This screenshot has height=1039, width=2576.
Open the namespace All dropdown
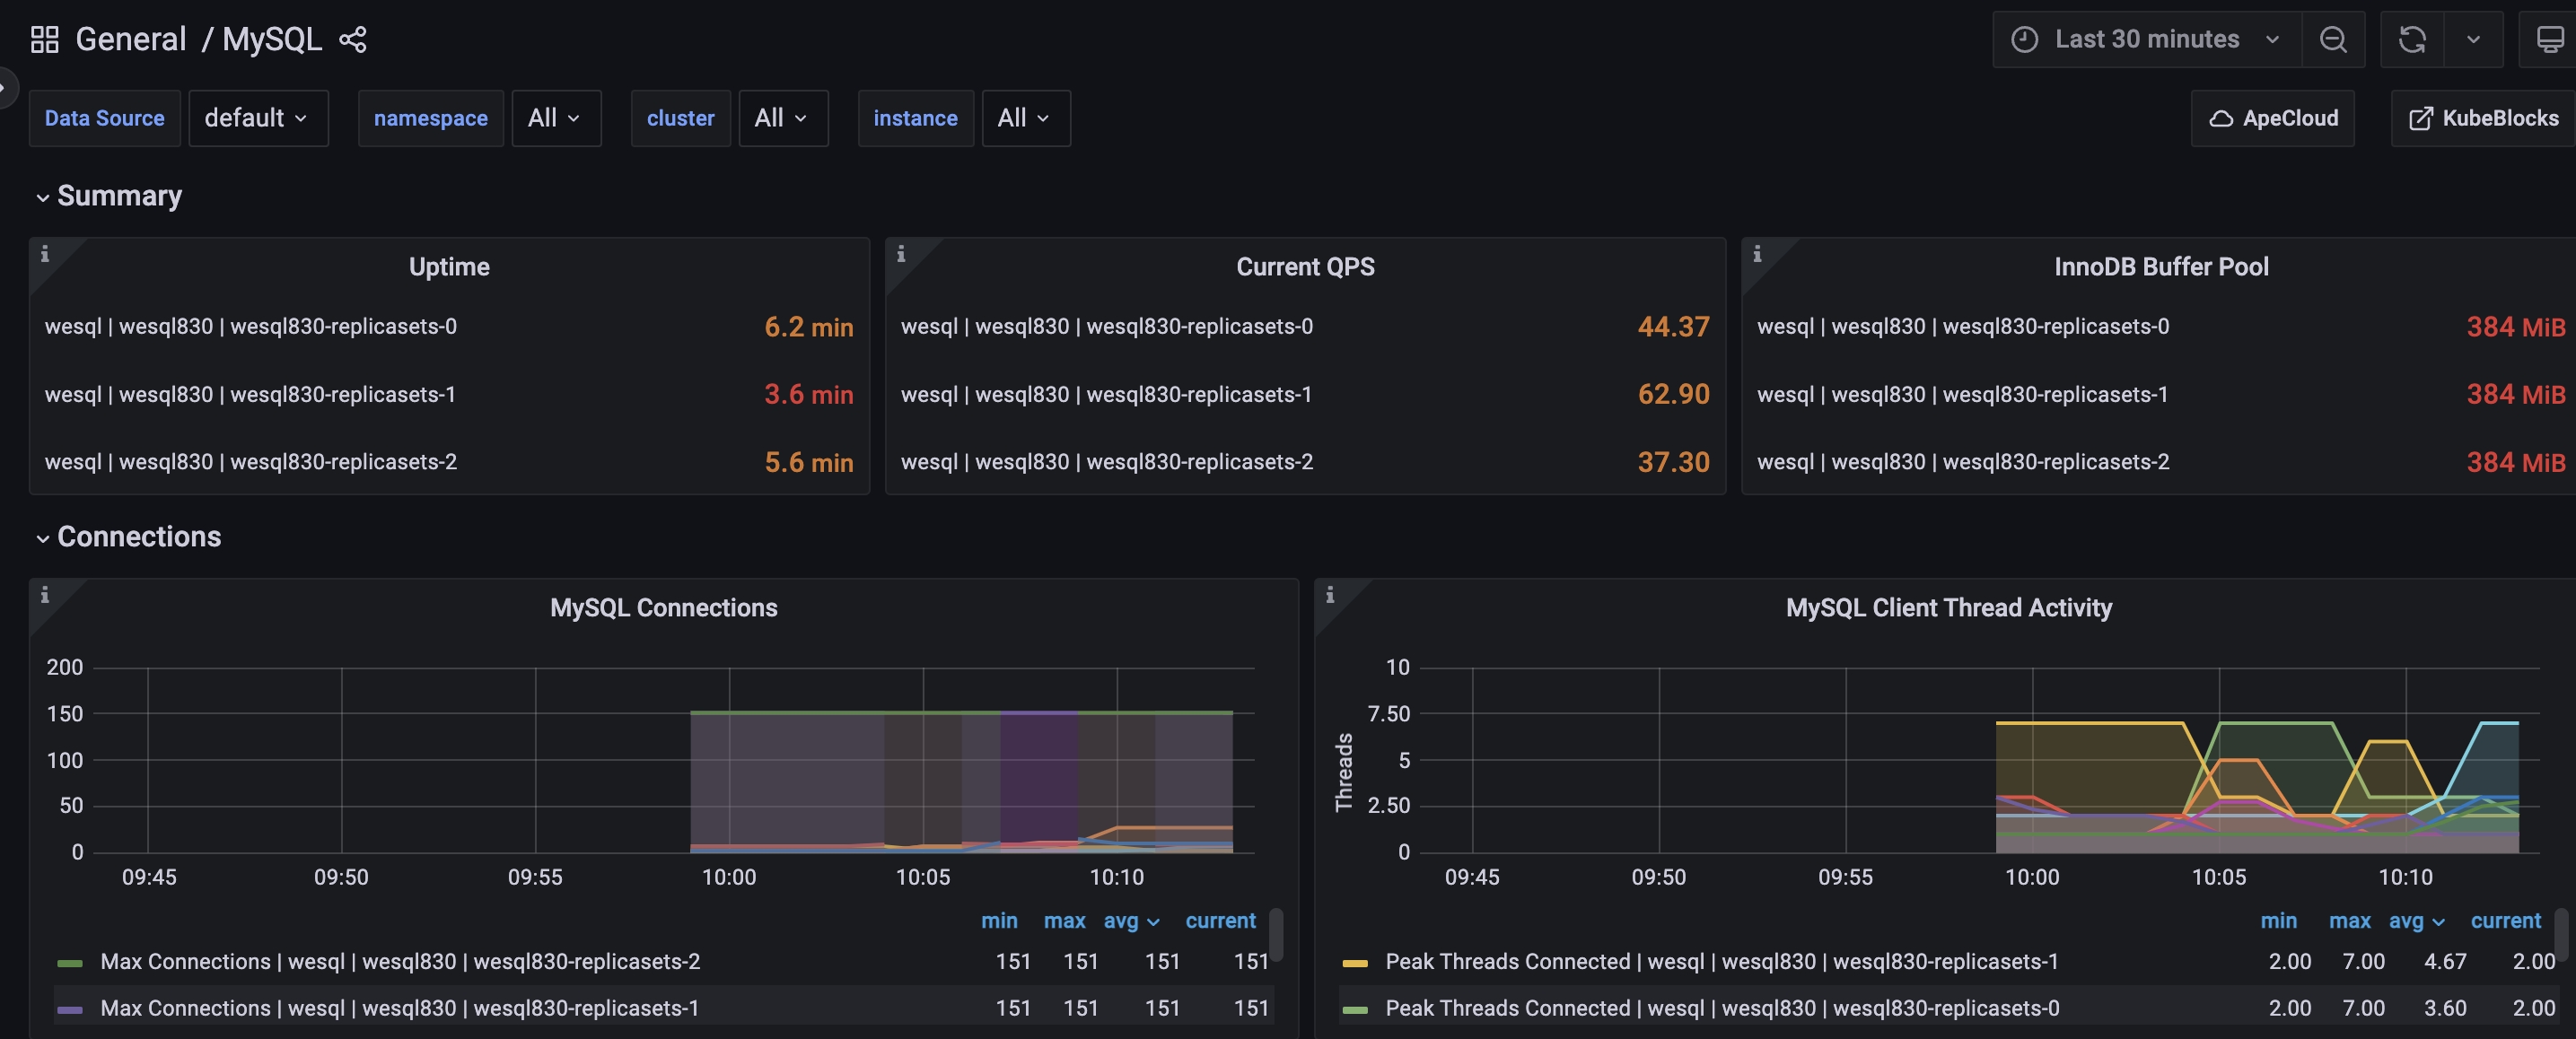[x=556, y=118]
